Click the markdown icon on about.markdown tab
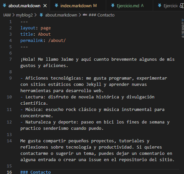The image size is (184, 174). pyautogui.click(x=5, y=5)
